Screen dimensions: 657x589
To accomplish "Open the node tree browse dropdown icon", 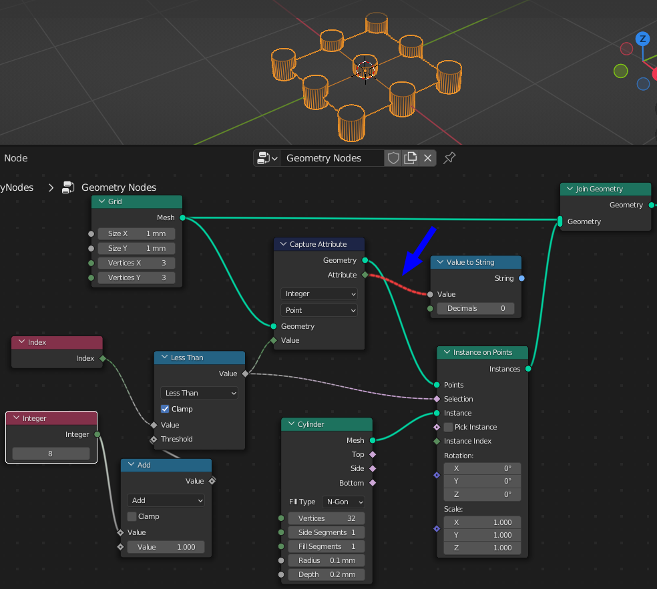I will tap(267, 158).
